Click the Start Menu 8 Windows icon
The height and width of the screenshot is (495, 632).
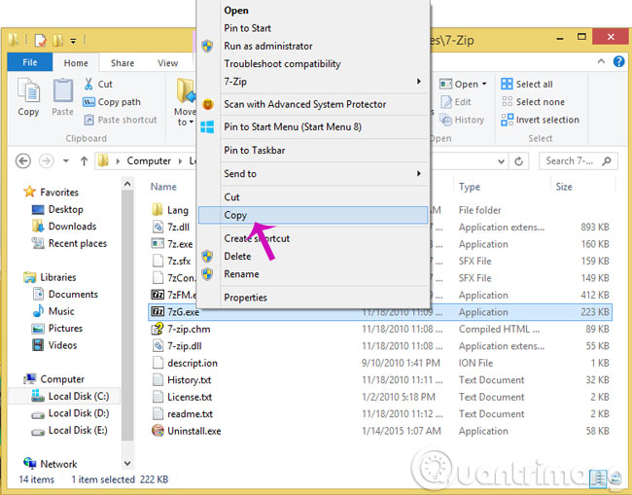(x=207, y=127)
